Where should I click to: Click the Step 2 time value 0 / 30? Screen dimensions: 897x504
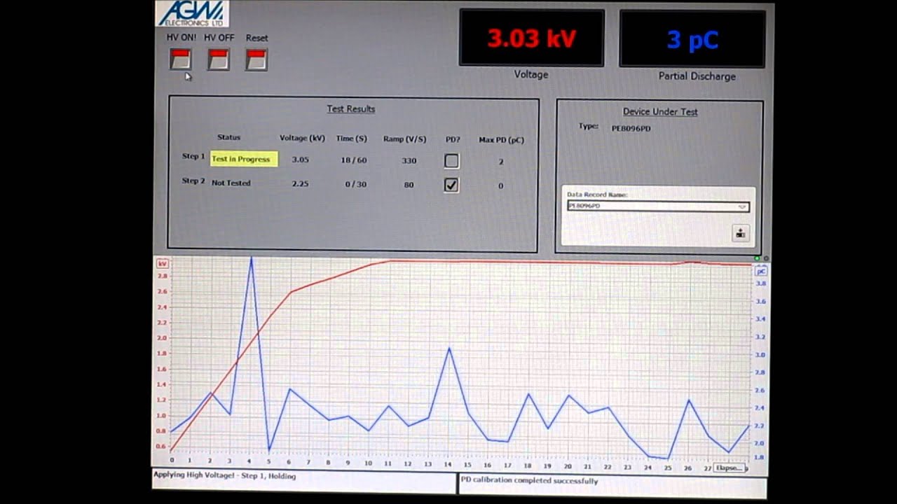(355, 184)
